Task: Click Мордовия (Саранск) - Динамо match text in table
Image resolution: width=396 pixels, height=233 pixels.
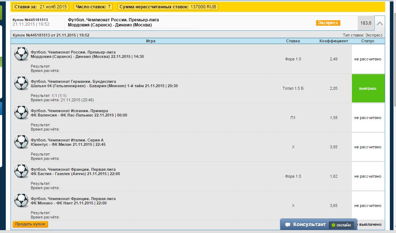Action: point(87,57)
